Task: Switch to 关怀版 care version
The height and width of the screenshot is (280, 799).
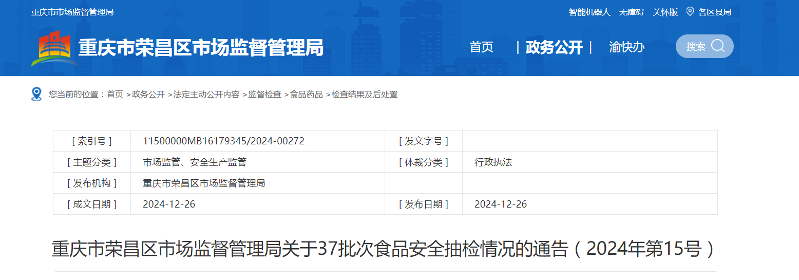Action: [x=665, y=12]
